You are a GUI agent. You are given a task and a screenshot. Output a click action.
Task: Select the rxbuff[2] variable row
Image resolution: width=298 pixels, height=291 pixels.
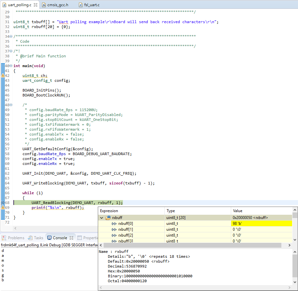195,235
